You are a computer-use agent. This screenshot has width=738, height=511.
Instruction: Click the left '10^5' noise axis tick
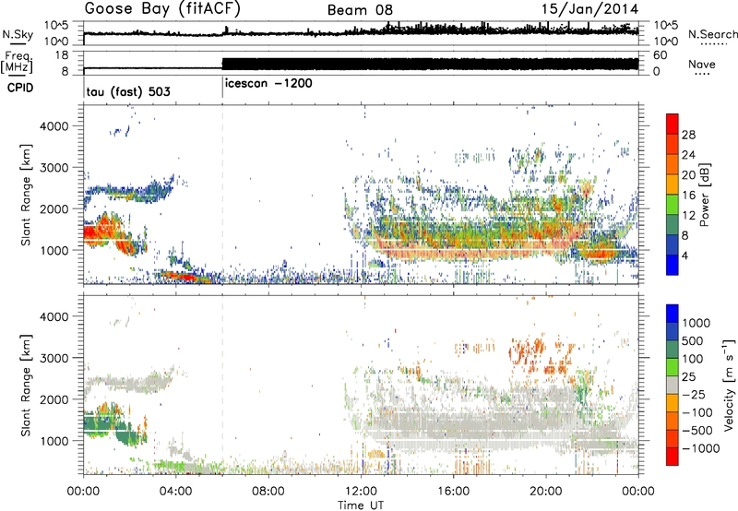coord(56,26)
